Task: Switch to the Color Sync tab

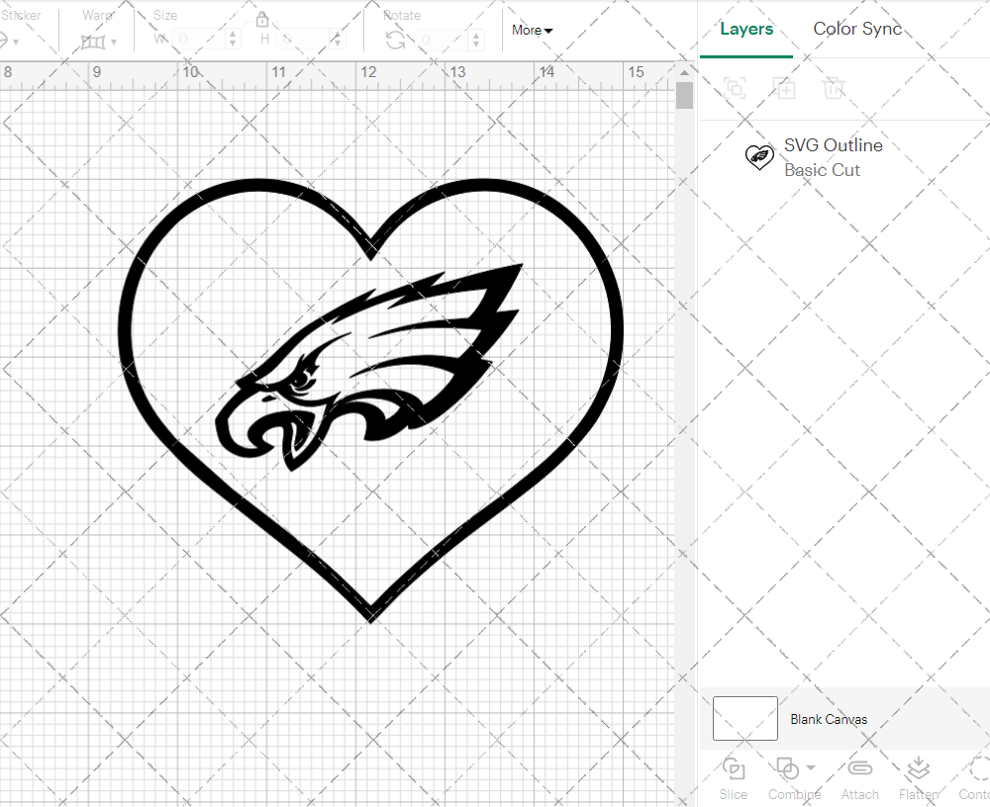Action: point(857,29)
